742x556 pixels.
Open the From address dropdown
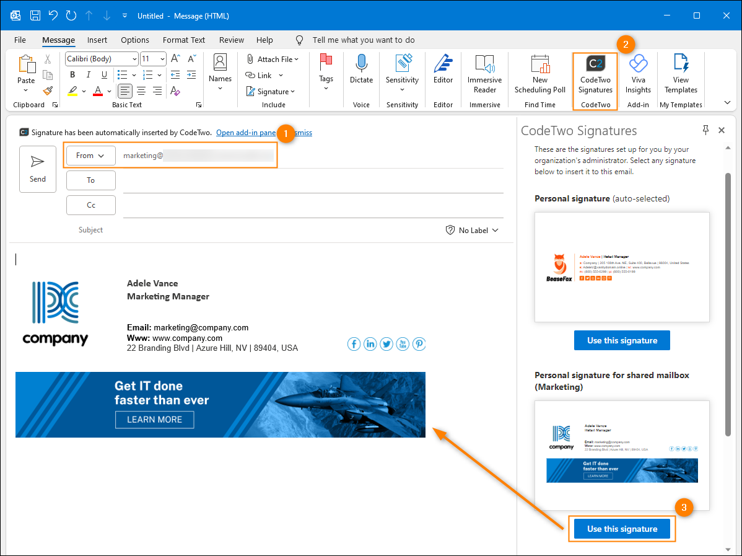(x=90, y=155)
